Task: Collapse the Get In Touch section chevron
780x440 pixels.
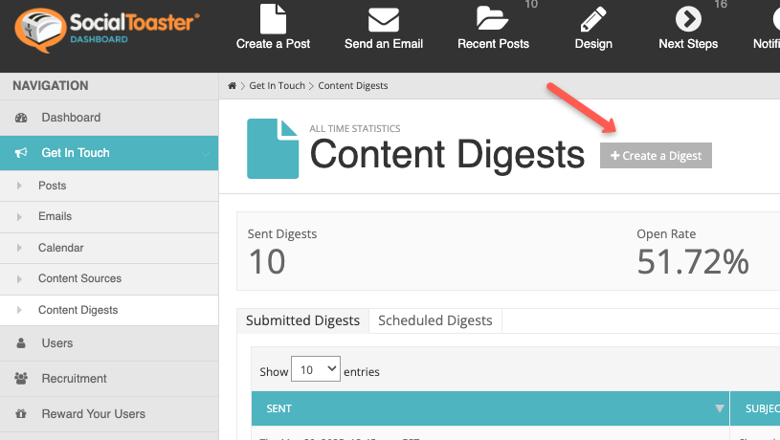Action: (206, 154)
